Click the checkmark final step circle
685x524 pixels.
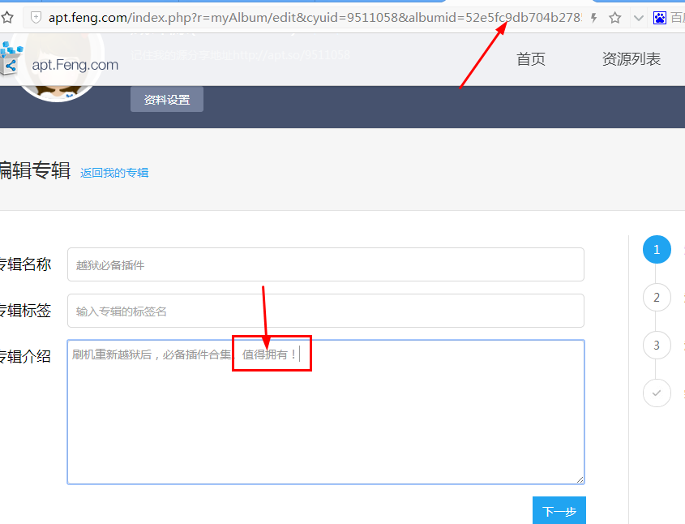[657, 393]
